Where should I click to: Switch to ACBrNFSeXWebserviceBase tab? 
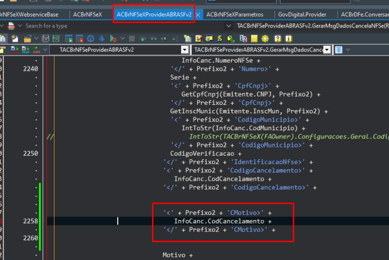click(29, 15)
